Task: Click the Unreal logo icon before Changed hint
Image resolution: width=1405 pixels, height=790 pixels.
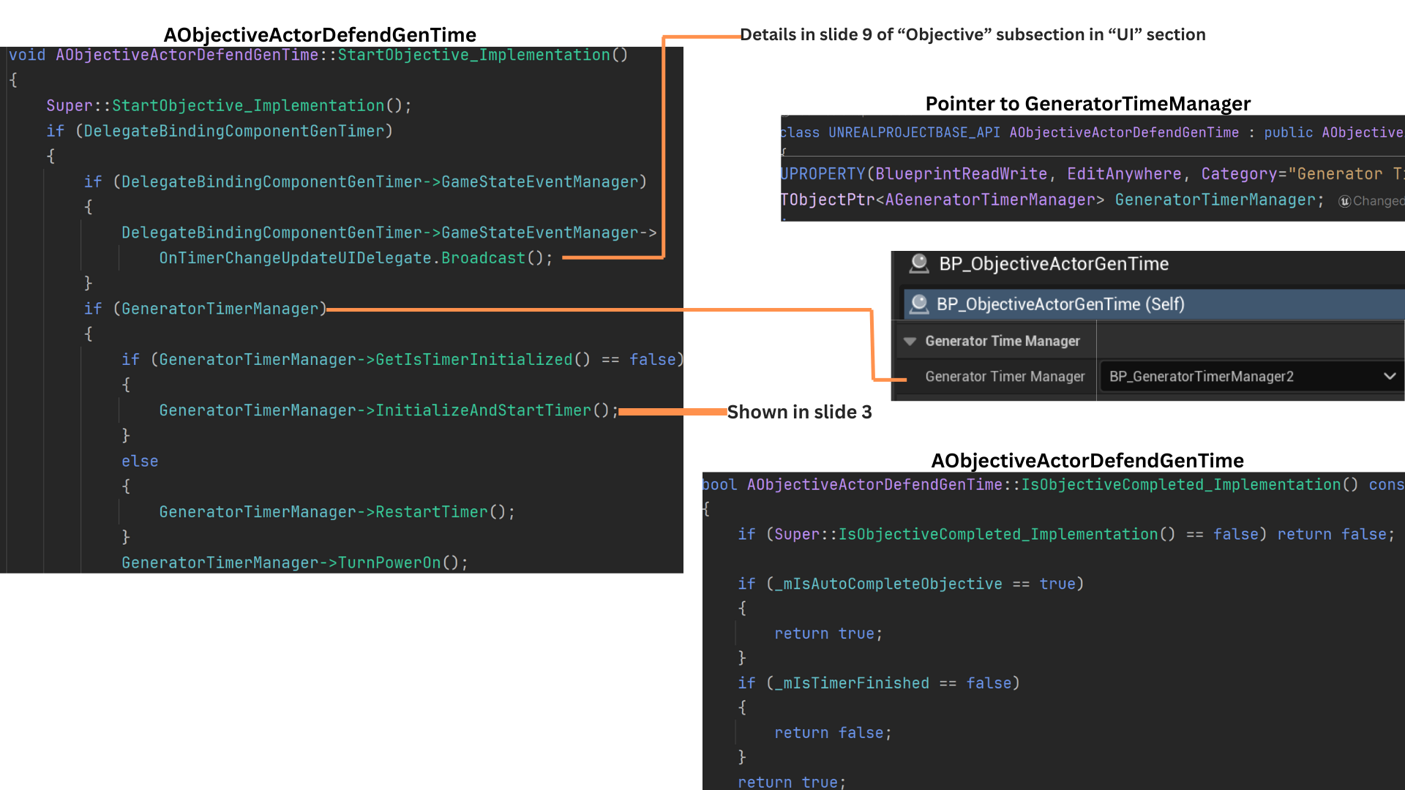Action: (x=1344, y=201)
